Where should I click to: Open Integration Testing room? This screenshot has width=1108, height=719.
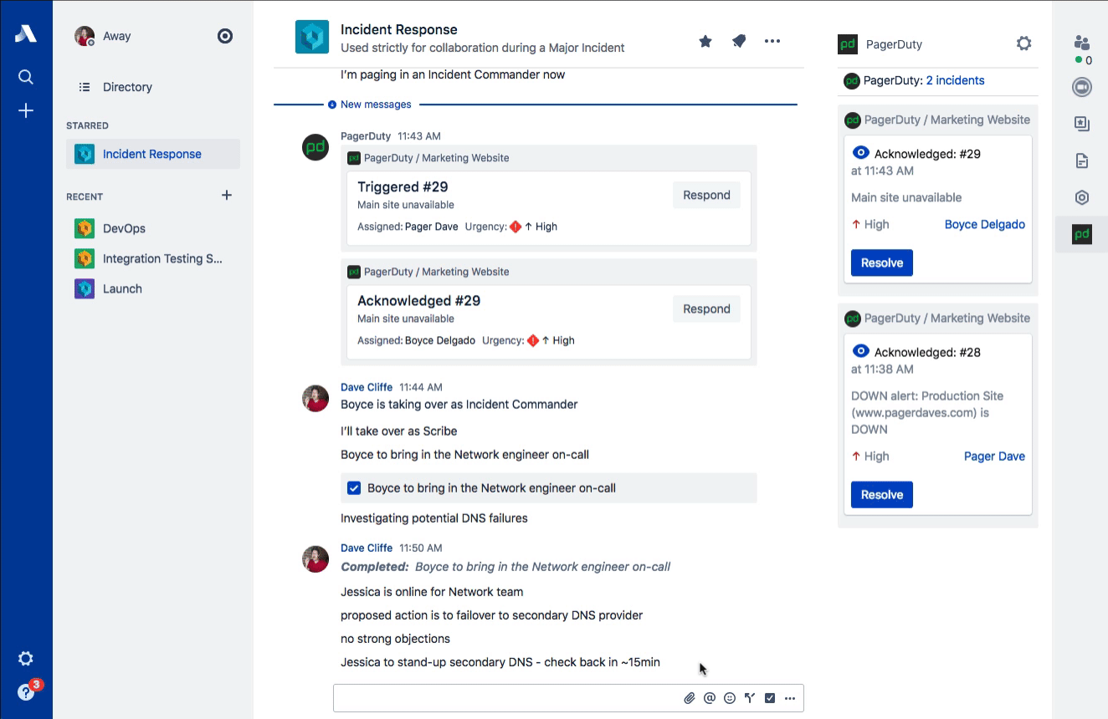coord(153,258)
